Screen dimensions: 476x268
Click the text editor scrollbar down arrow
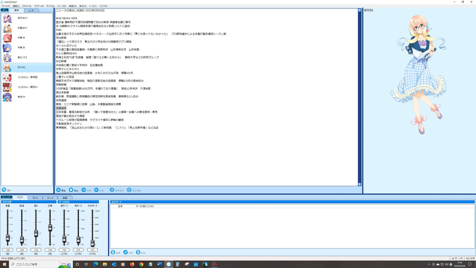[x=360, y=184]
